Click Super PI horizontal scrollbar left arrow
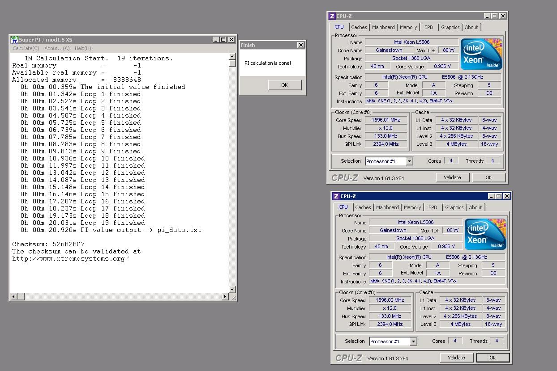 click(x=14, y=296)
